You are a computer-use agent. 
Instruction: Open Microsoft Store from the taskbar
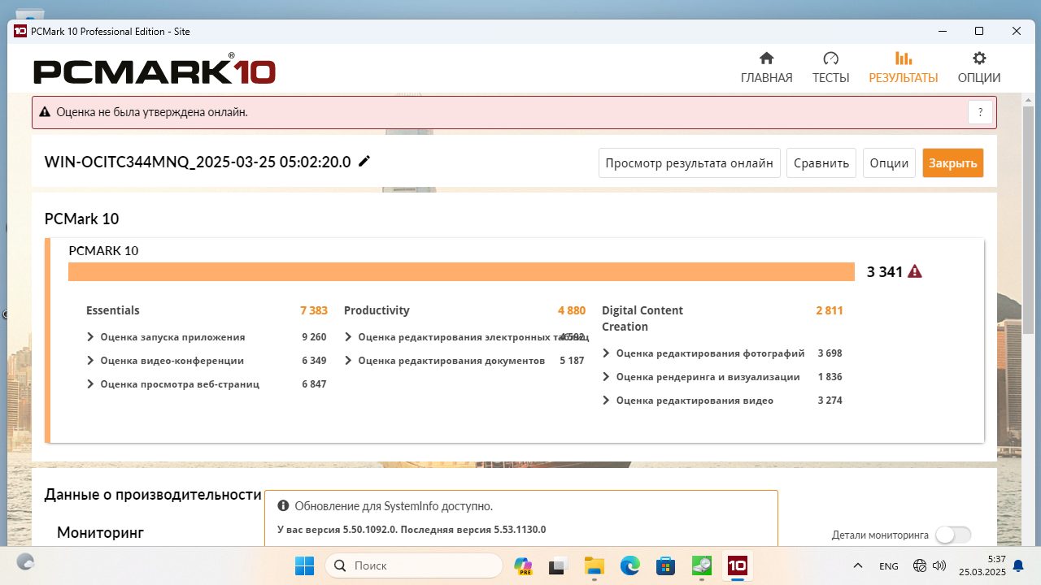[x=665, y=565]
